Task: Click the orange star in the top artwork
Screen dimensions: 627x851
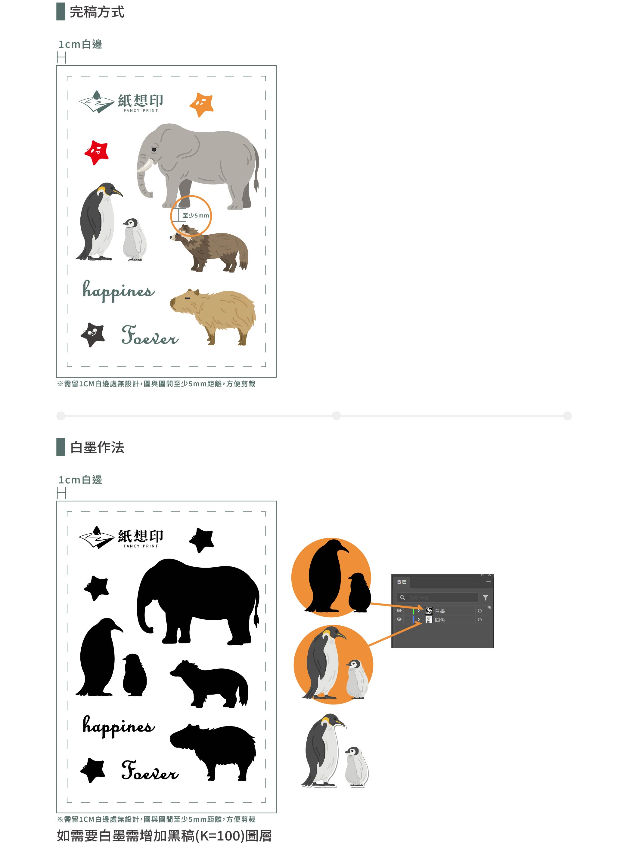Action: point(202,104)
